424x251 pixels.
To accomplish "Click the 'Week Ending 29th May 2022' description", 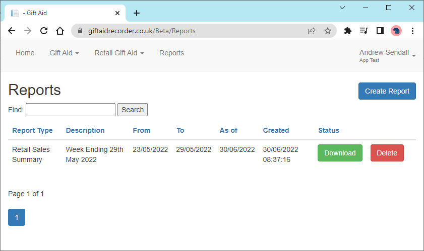I will click(94, 154).
